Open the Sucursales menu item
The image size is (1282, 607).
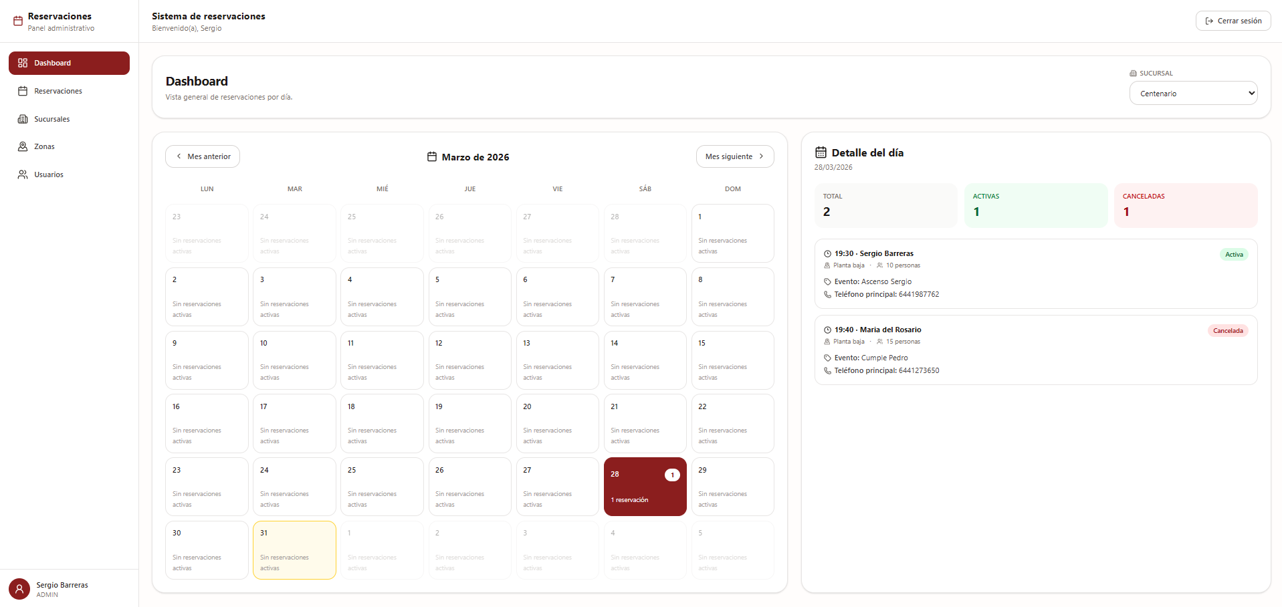click(69, 119)
